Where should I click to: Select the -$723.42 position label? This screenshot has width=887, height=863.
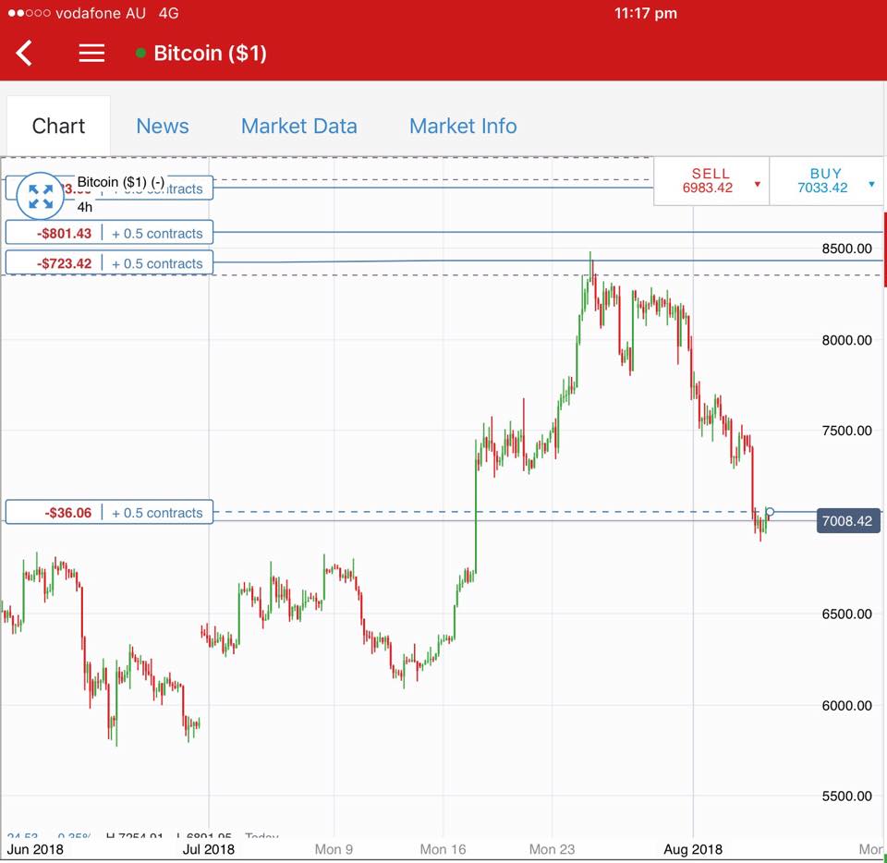click(x=109, y=263)
